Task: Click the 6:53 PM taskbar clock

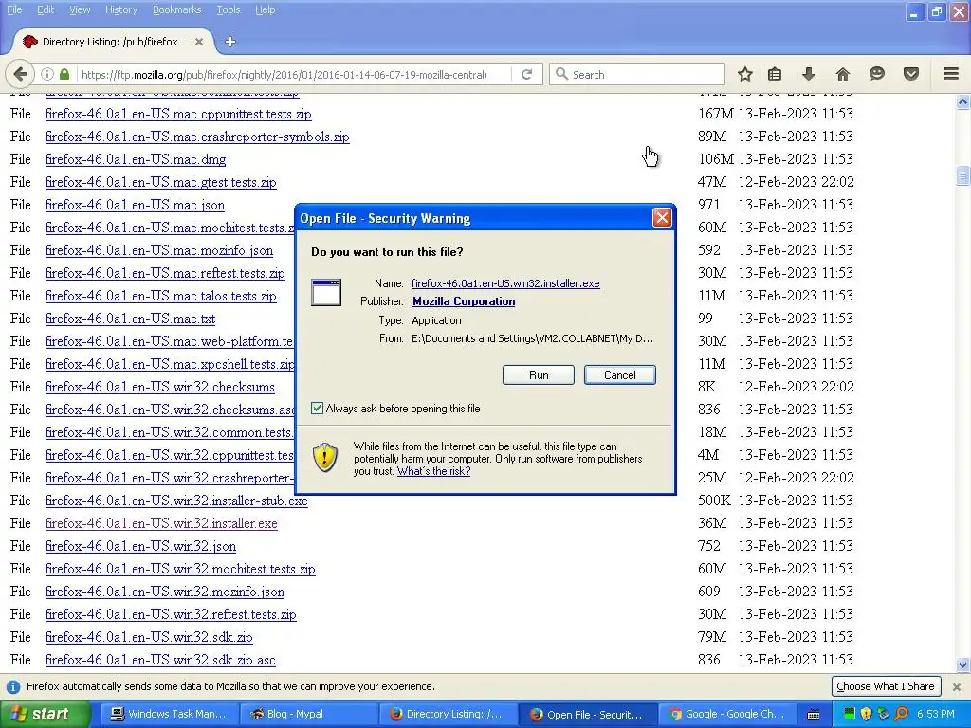Action: pos(936,715)
